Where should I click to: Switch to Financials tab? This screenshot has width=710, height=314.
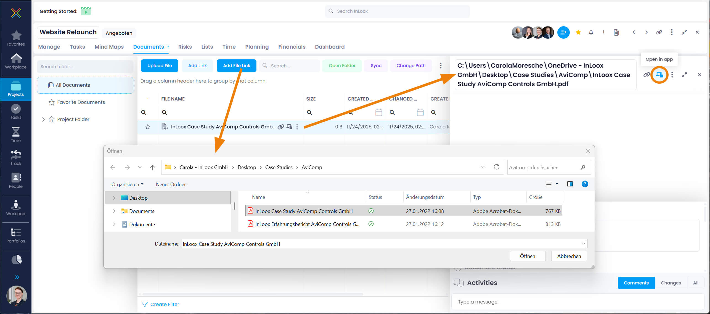tap(292, 47)
